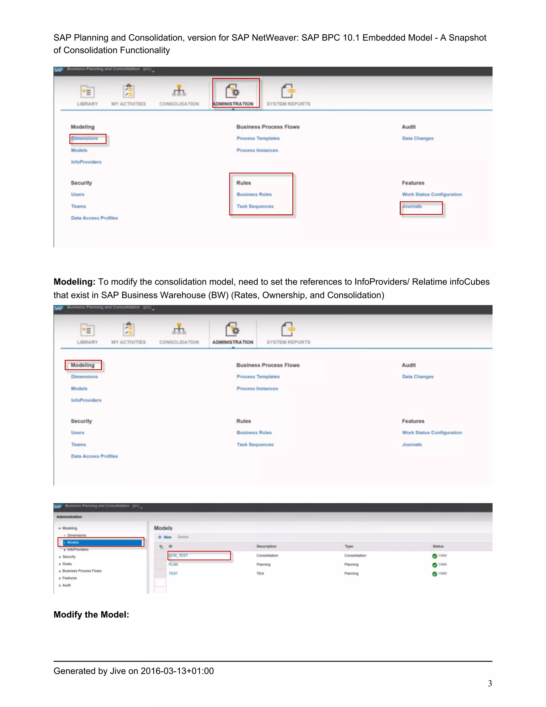This screenshot has height=707, width=546.
Task: Open System Reports icon in top screenshot
Action: [288, 91]
